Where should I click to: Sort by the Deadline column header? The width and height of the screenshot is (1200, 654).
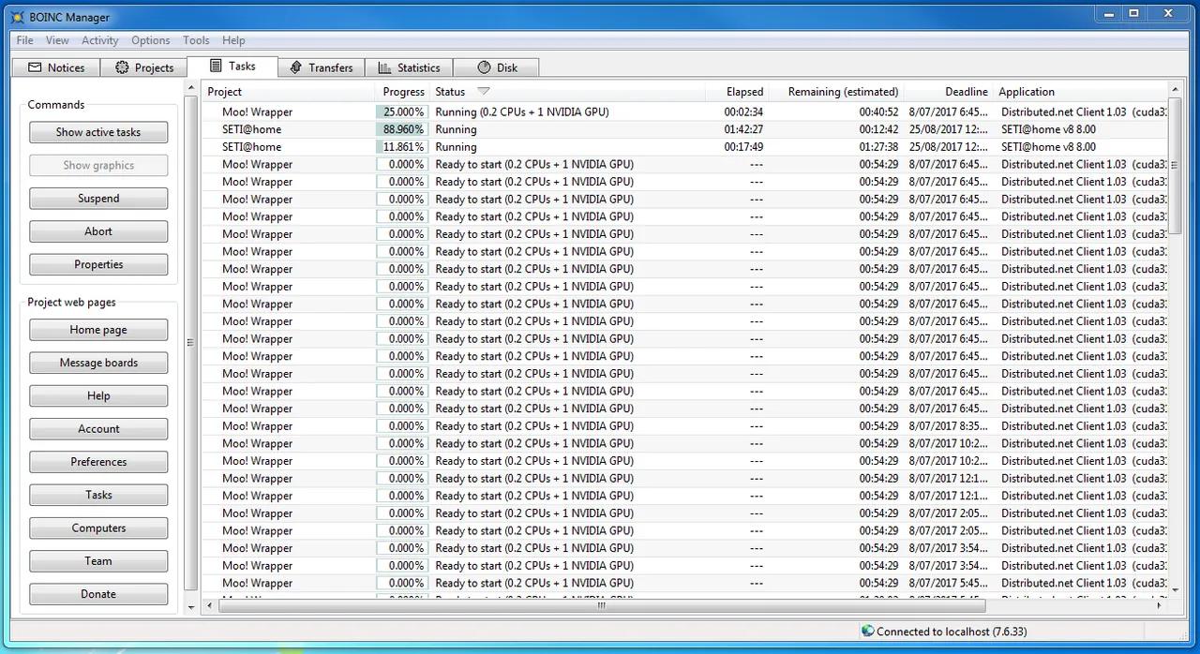948,92
